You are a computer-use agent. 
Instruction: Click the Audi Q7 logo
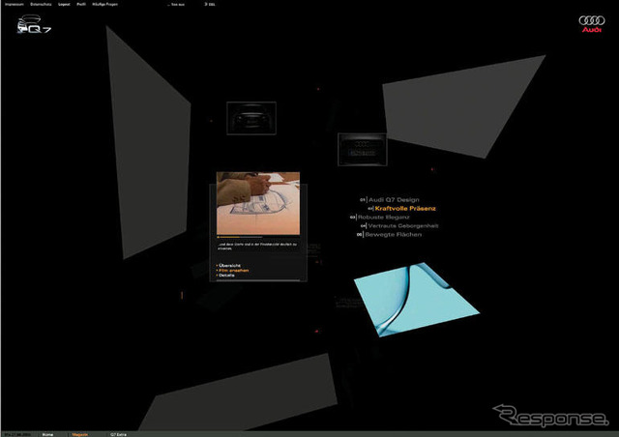click(x=34, y=24)
